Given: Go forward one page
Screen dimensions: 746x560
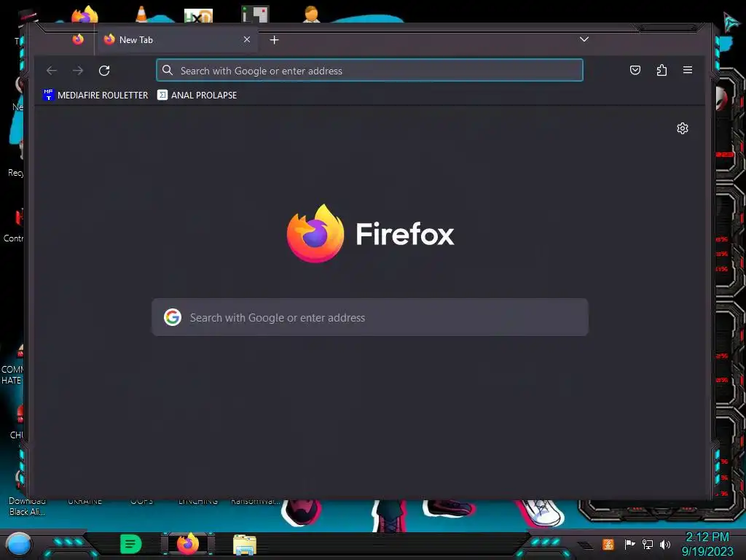Looking at the screenshot, I should (x=78, y=71).
